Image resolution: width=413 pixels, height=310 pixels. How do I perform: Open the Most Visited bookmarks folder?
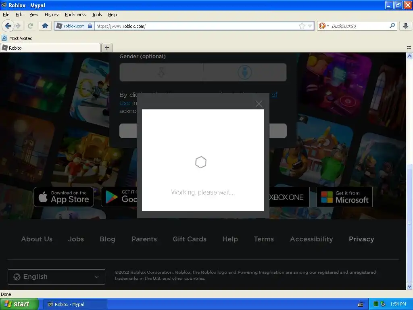17,38
